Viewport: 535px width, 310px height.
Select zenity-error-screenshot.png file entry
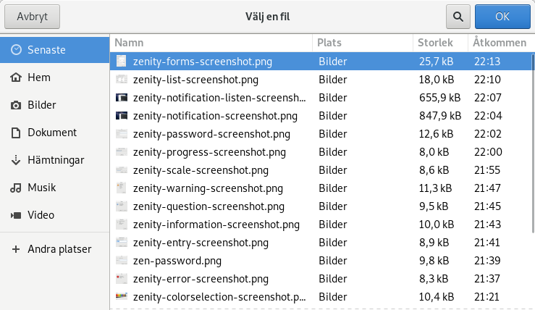(x=201, y=279)
